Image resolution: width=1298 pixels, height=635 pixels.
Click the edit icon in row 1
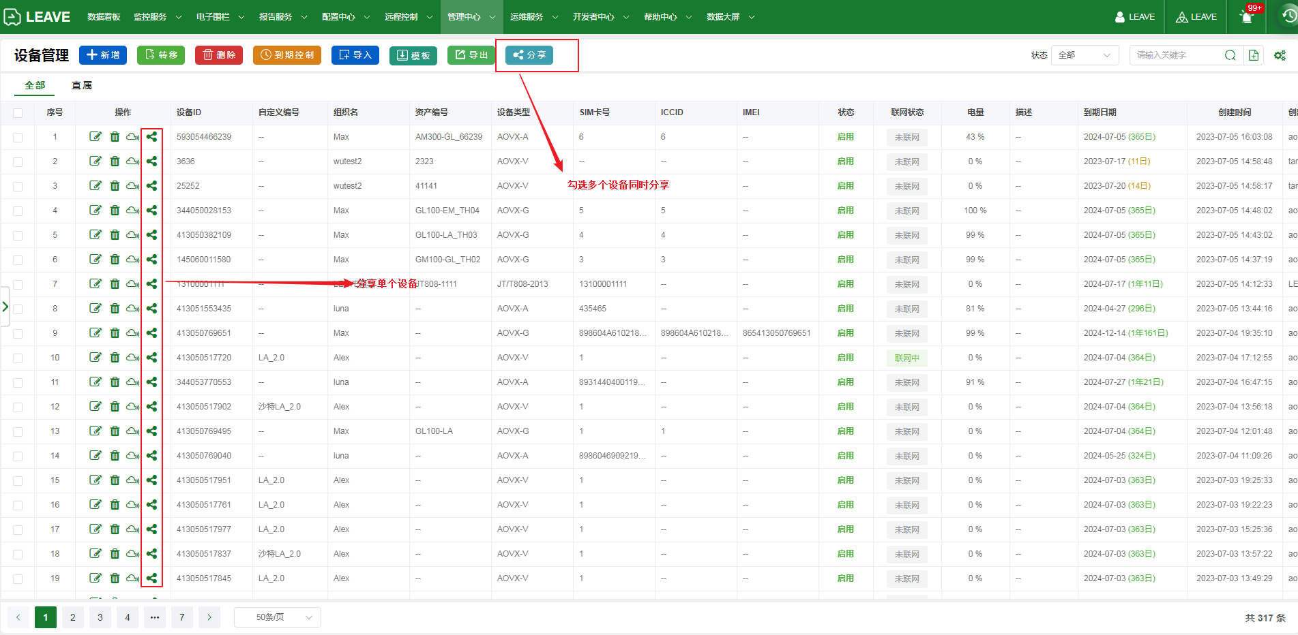95,137
